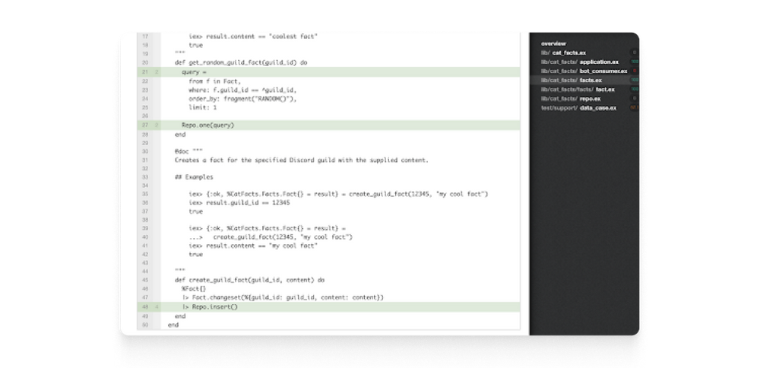Click line number 27 in gutter
Image resolution: width=760 pixels, height=368 pixels.
pos(145,125)
